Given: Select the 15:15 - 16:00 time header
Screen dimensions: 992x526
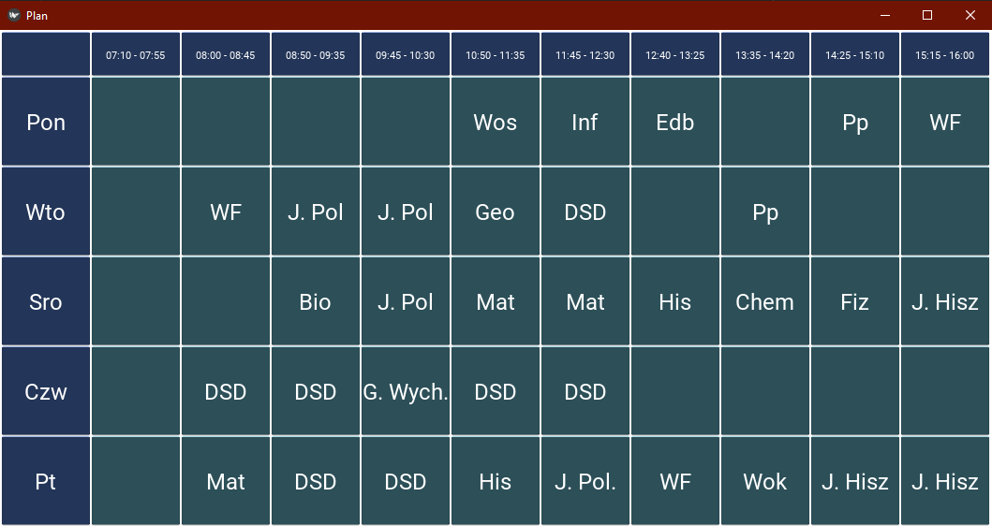Looking at the screenshot, I should [944, 54].
